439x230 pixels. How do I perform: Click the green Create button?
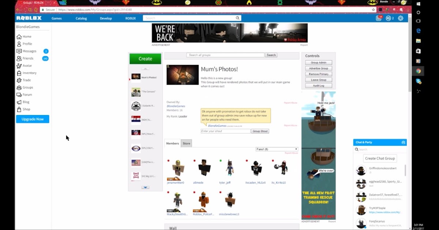145,59
